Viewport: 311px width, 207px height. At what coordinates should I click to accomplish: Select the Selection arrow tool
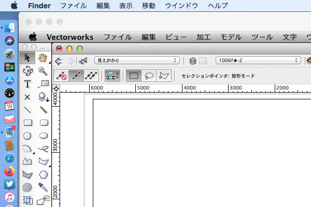click(x=27, y=58)
